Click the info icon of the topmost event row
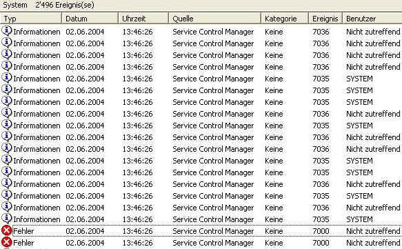 click(7, 31)
